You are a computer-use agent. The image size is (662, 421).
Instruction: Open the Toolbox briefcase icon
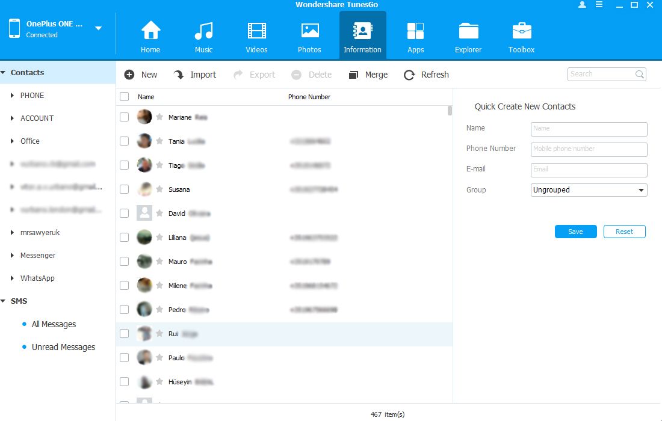[521, 31]
